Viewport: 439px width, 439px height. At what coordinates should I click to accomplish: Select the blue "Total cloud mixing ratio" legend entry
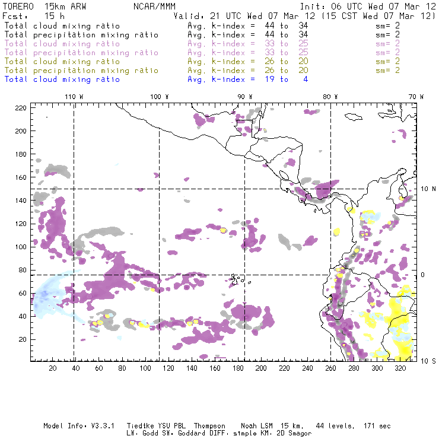(62, 79)
